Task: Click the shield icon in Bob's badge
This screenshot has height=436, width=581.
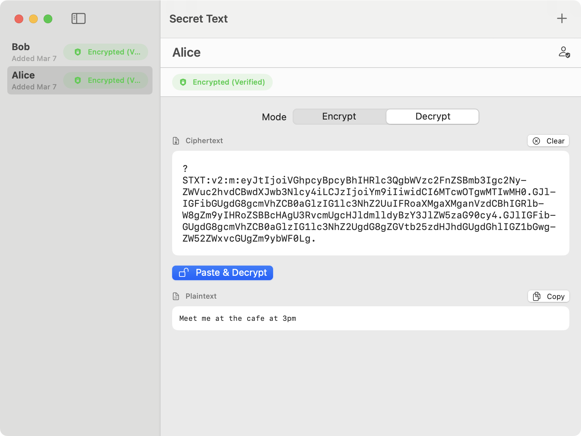Action: 78,52
